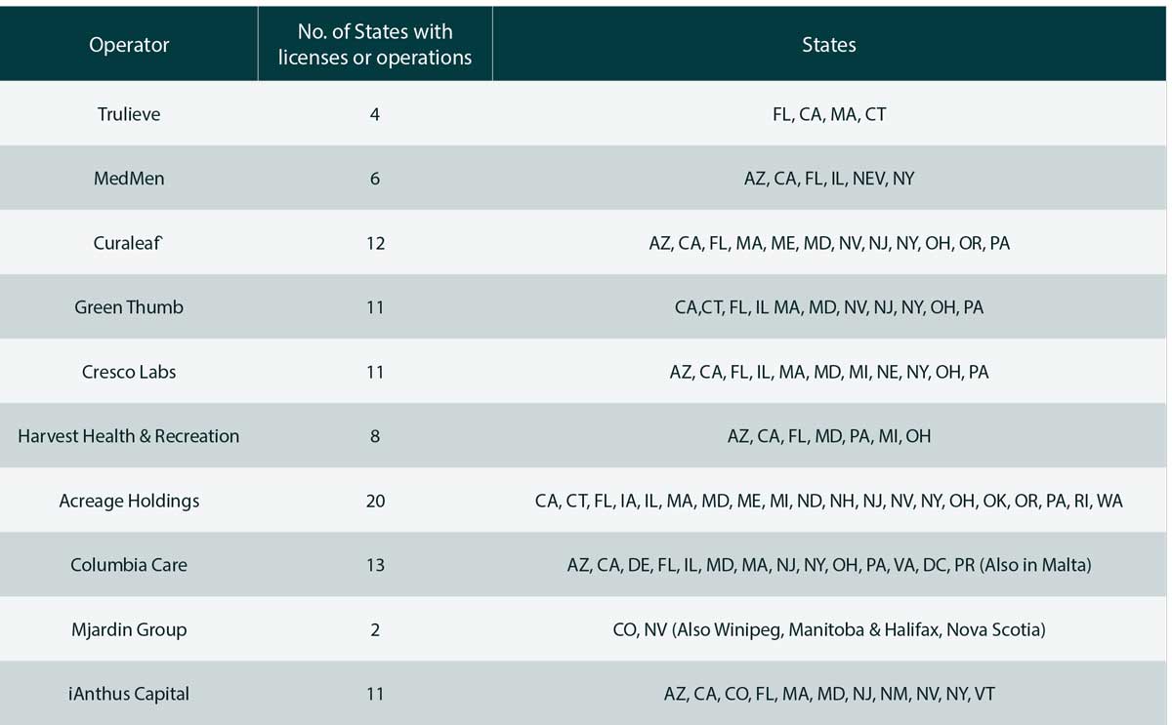1172x725 pixels.
Task: Select the AZ, CA, FL, IL, NEV, NY cell
Action: [x=829, y=179]
